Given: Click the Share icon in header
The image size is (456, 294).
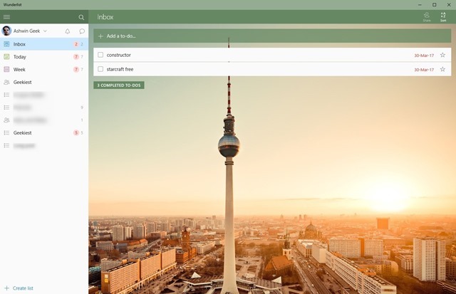Looking at the screenshot, I should (x=427, y=16).
